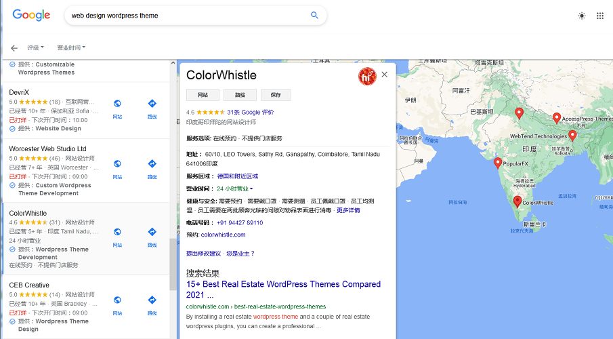Click the search input field
The width and height of the screenshot is (613, 339).
[188, 16]
